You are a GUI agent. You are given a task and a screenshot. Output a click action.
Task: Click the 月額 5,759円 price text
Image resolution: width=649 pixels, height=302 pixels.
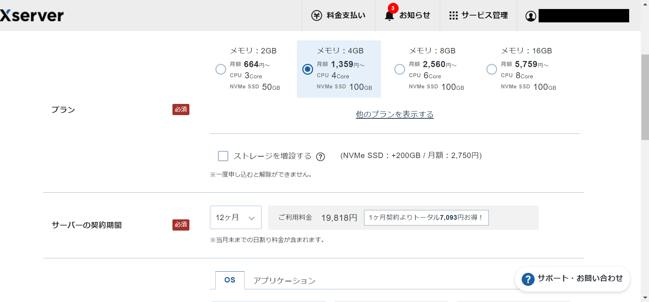click(x=525, y=64)
